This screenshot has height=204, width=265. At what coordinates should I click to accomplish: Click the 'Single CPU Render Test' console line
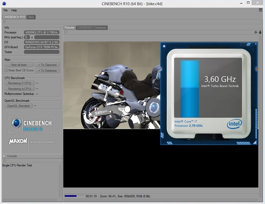tap(17, 165)
